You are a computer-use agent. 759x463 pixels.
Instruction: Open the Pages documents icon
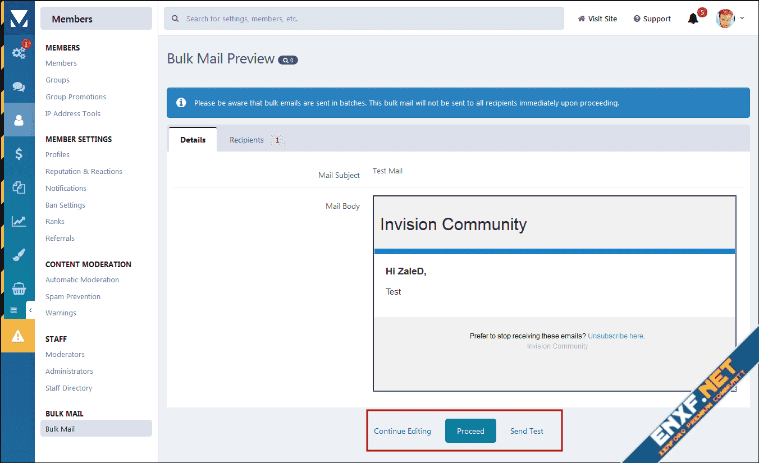coord(19,187)
